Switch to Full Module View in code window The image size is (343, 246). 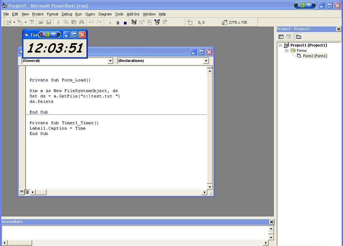pos(27,192)
